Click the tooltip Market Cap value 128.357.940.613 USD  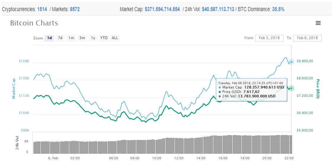point(264,87)
